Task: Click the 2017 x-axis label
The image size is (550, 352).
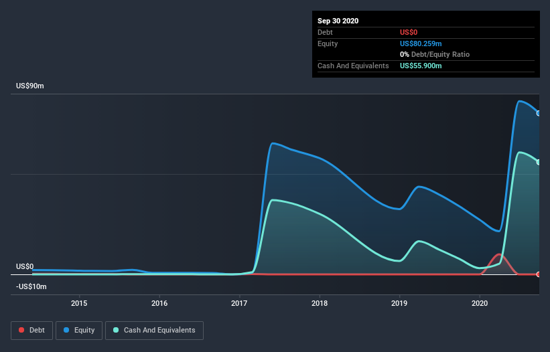Action: pyautogui.click(x=239, y=303)
